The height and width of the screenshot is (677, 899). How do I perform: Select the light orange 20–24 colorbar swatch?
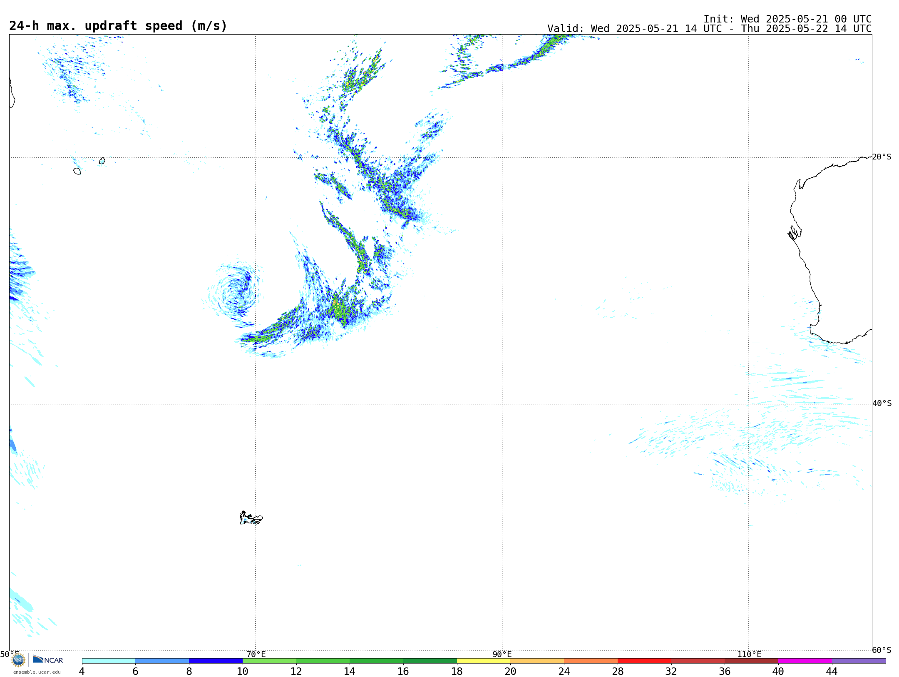click(537, 661)
